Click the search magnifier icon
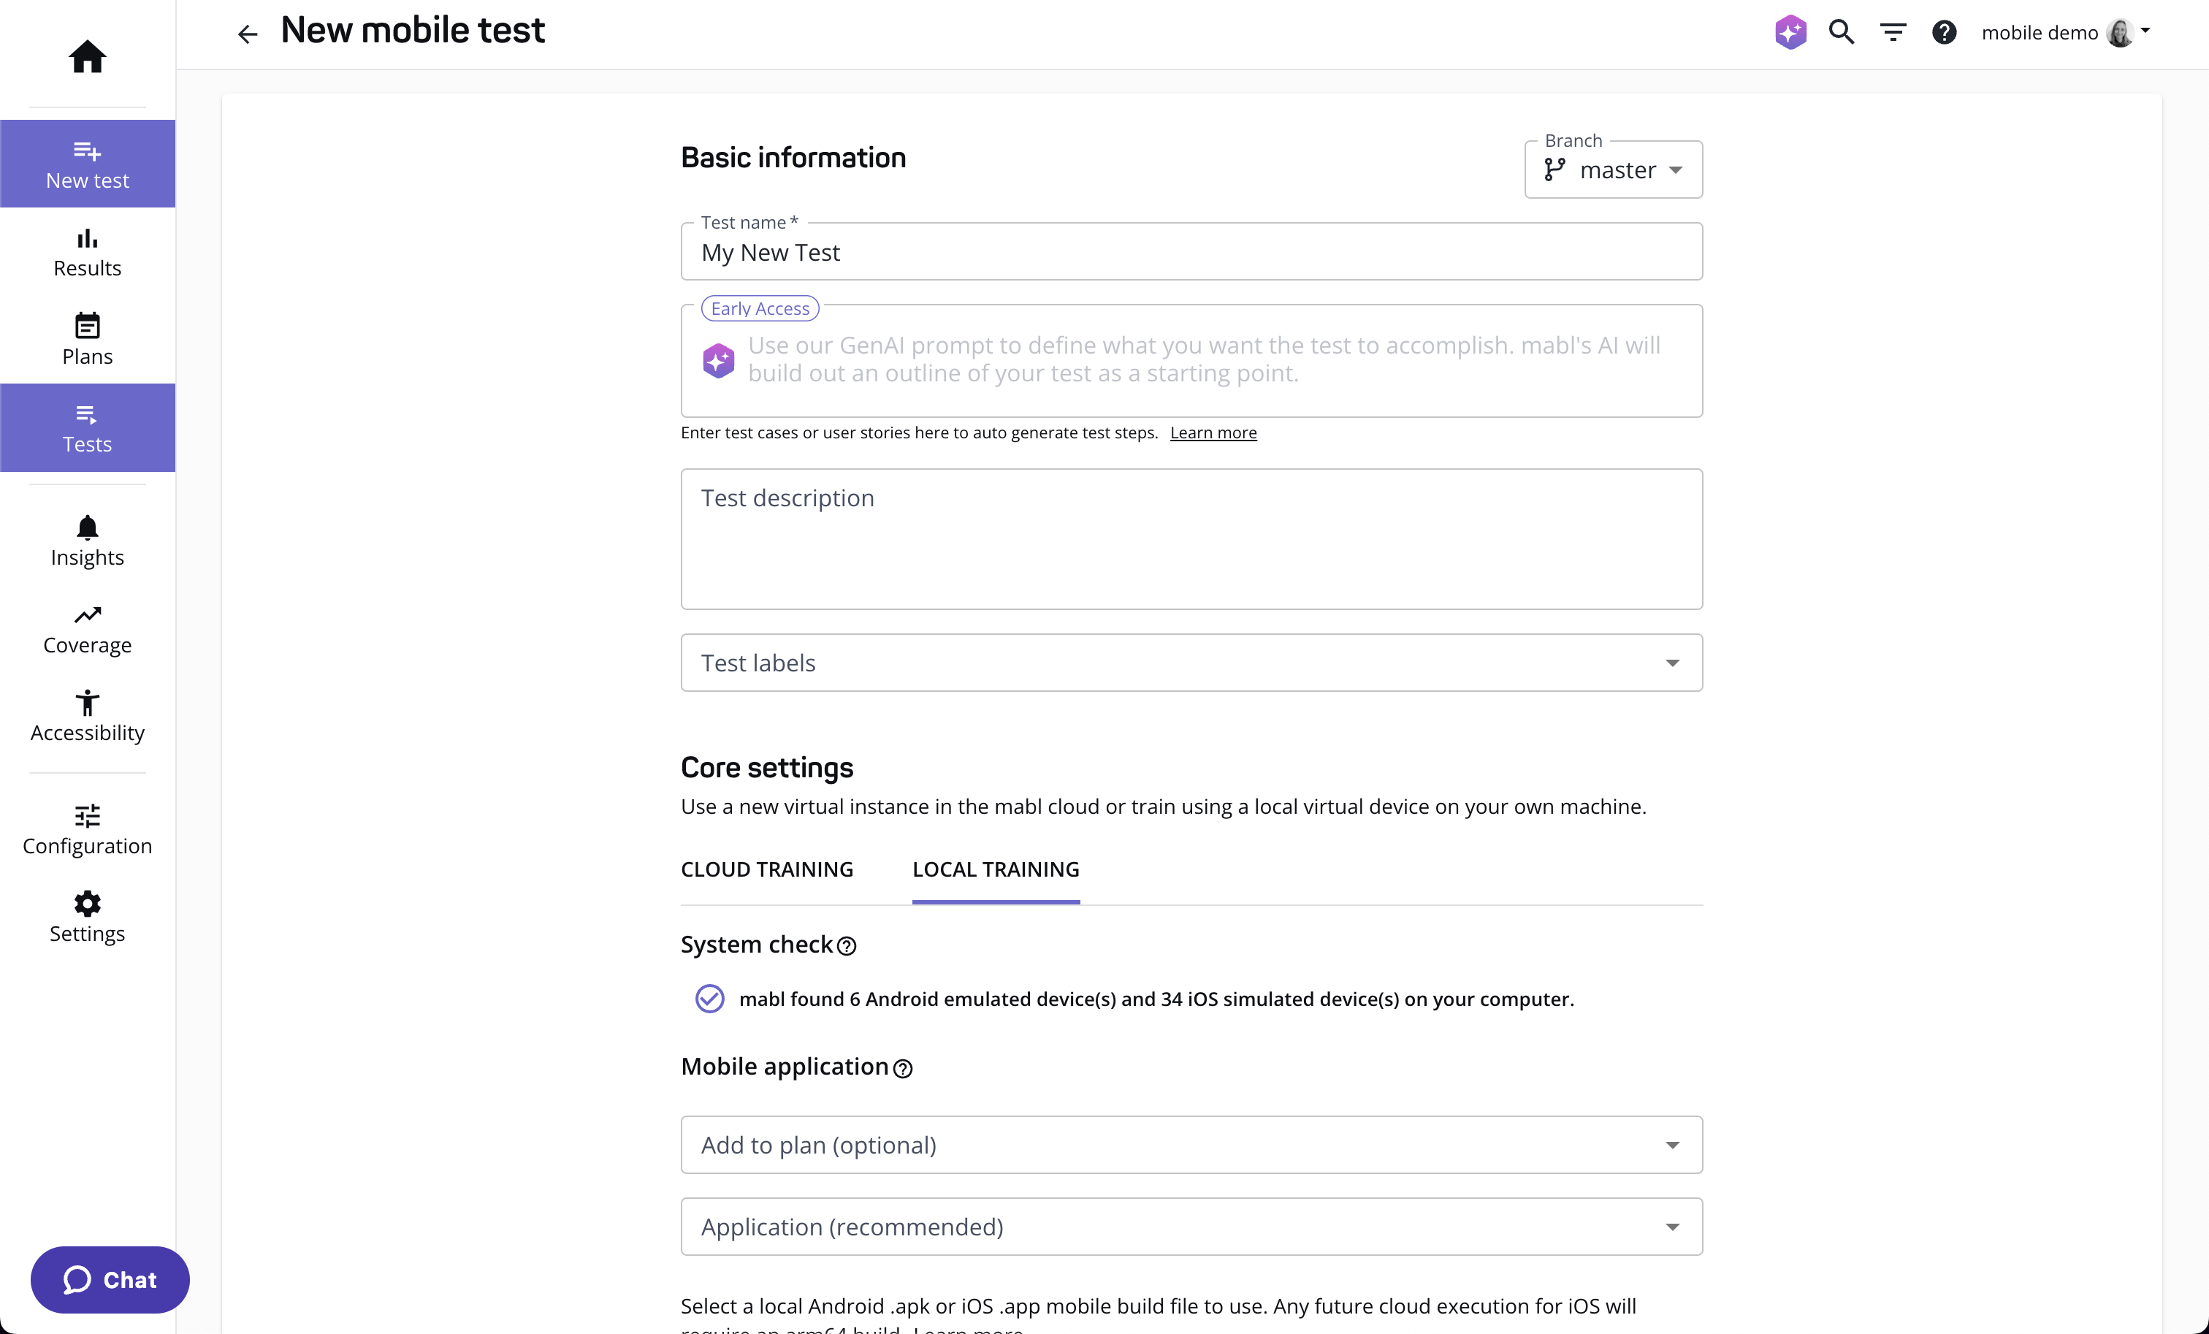Viewport: 2209px width, 1334px height. (x=1842, y=32)
